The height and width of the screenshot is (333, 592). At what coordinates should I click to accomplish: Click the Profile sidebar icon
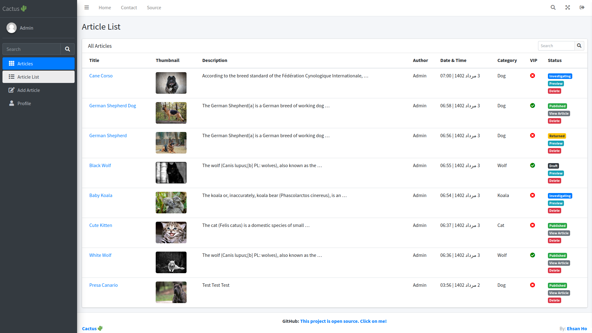pos(11,103)
